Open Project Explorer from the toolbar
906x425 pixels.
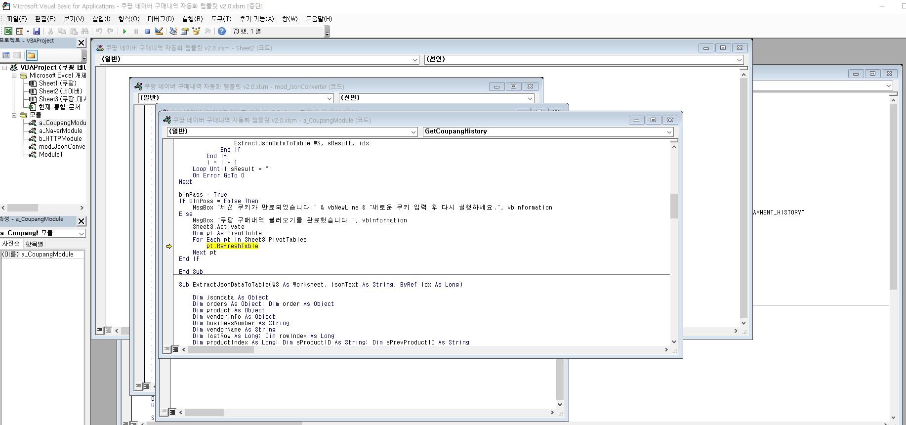[173, 31]
